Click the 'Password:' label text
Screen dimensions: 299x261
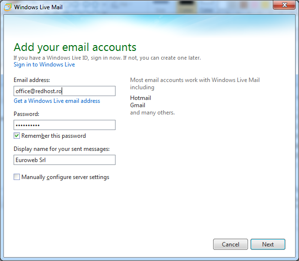pyautogui.click(x=27, y=114)
